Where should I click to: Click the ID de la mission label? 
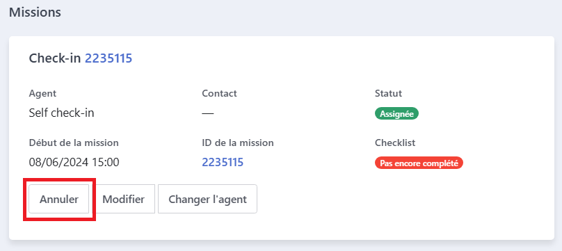pos(238,143)
